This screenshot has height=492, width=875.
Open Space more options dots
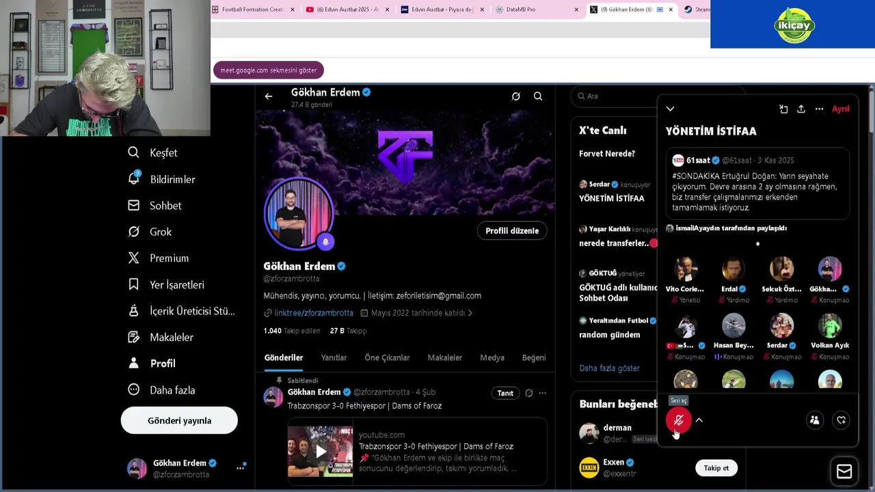819,109
